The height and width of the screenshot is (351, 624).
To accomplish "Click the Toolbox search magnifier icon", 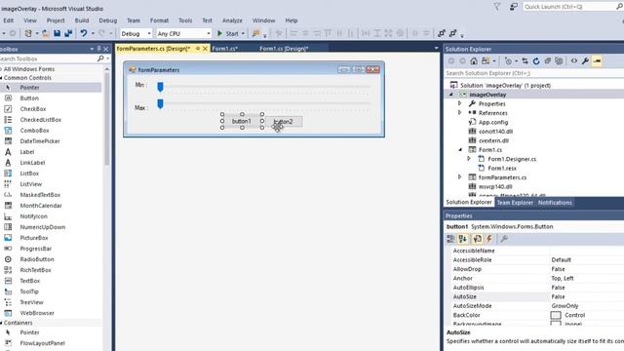I will pos(100,58).
